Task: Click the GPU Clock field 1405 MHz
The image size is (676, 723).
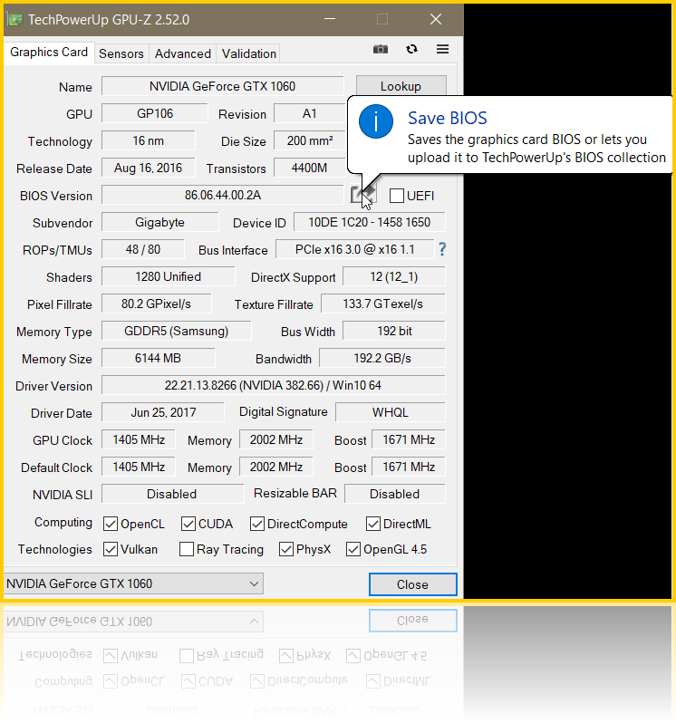Action: tap(139, 439)
